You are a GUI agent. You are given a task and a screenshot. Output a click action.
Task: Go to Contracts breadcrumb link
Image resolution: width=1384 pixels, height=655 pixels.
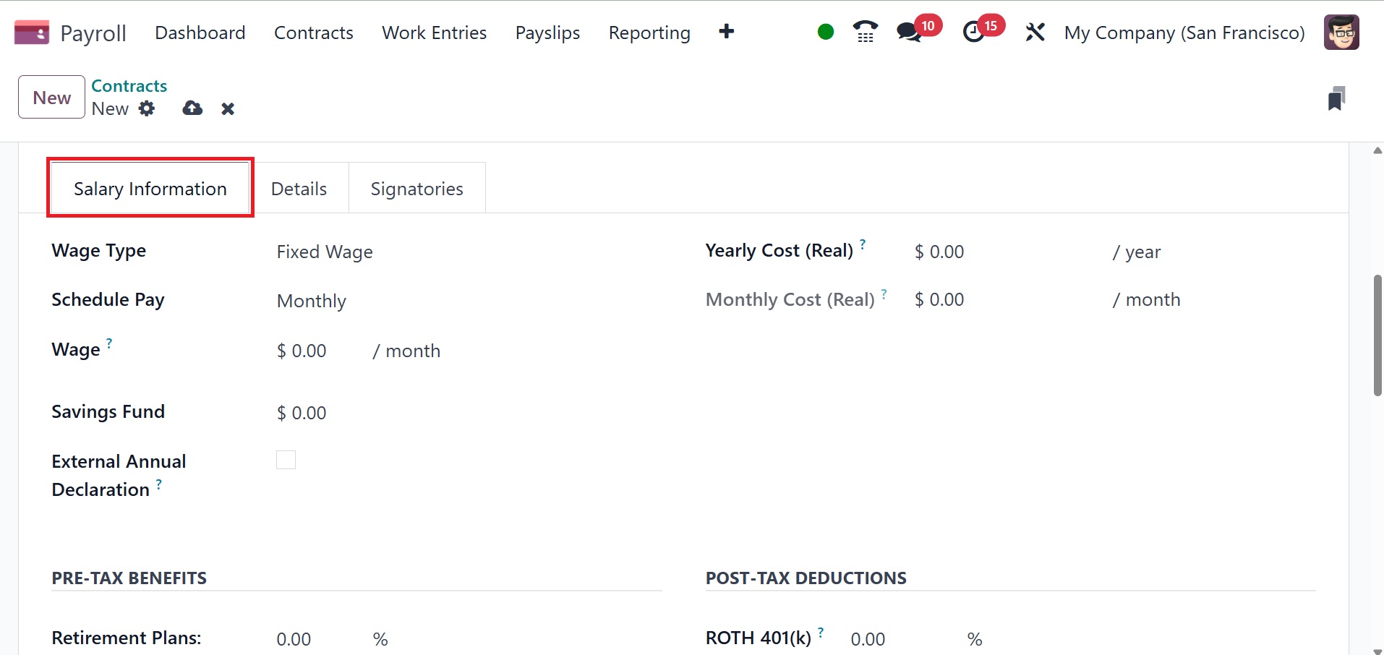tap(129, 86)
